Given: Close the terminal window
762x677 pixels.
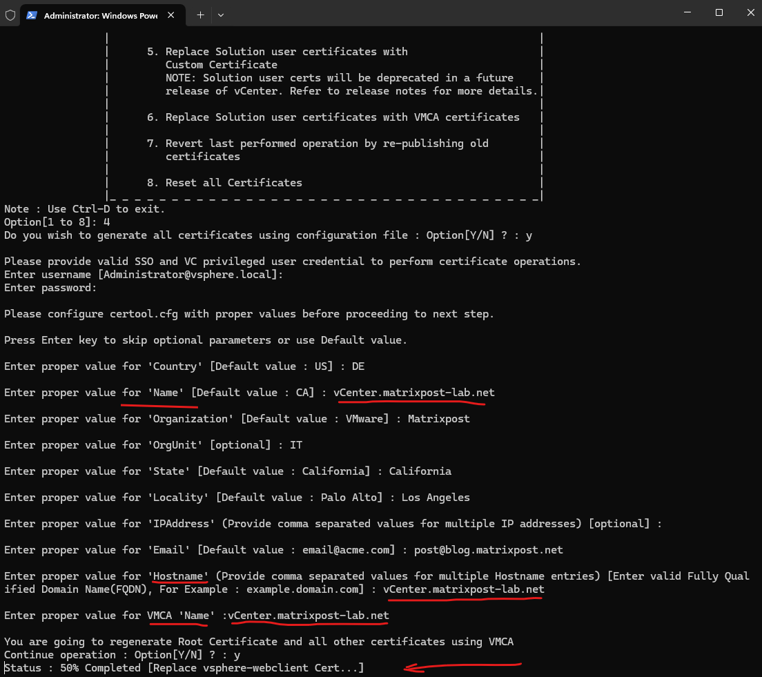Looking at the screenshot, I should 750,12.
